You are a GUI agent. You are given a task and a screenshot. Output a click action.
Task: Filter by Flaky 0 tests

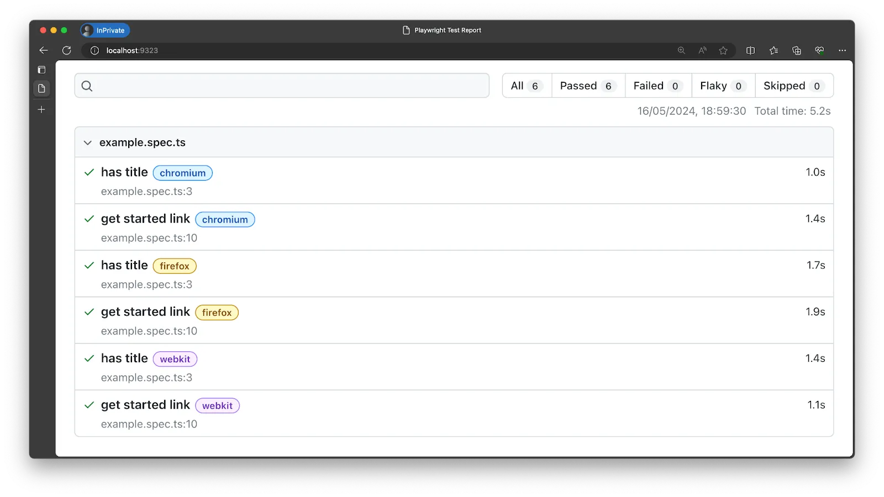(723, 86)
